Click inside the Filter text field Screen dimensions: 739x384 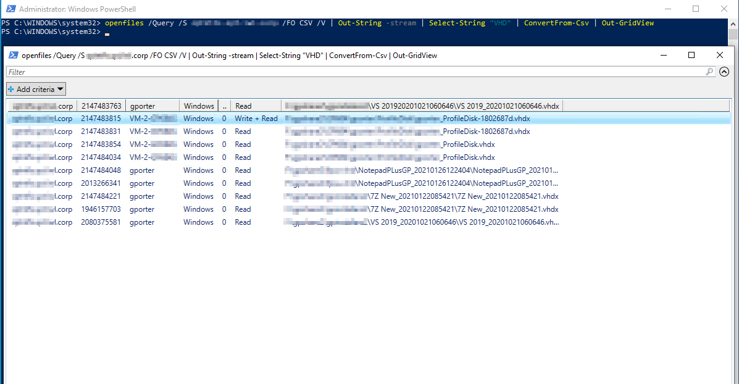coord(352,72)
